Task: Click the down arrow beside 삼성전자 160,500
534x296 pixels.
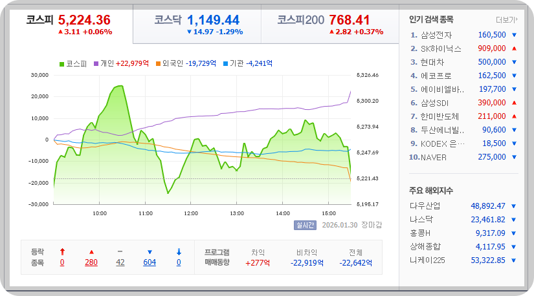Action: point(514,35)
